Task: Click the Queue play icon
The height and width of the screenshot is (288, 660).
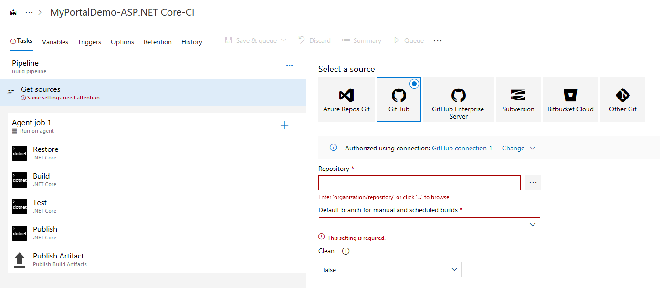Action: (x=397, y=40)
